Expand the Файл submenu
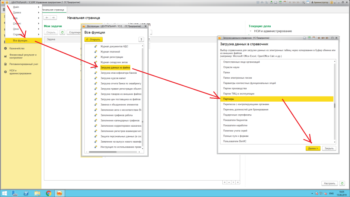 pyautogui.click(x=23, y=7)
